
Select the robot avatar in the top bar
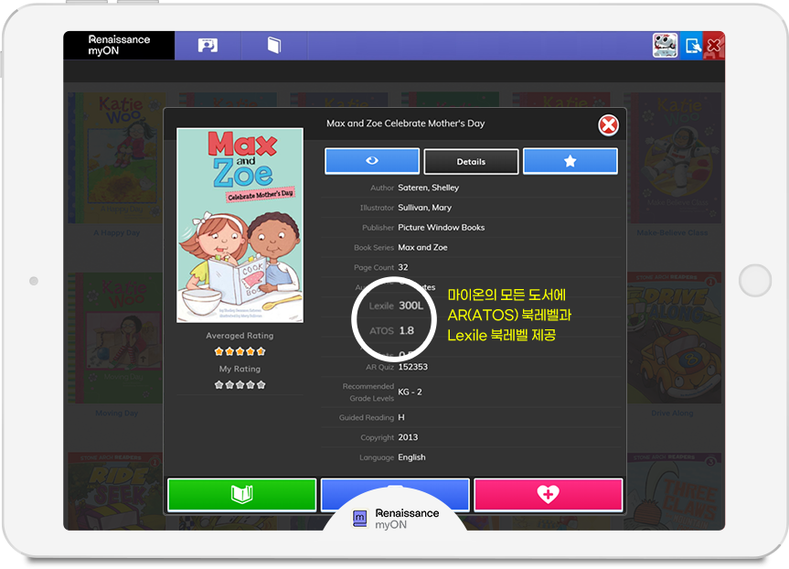(x=665, y=46)
